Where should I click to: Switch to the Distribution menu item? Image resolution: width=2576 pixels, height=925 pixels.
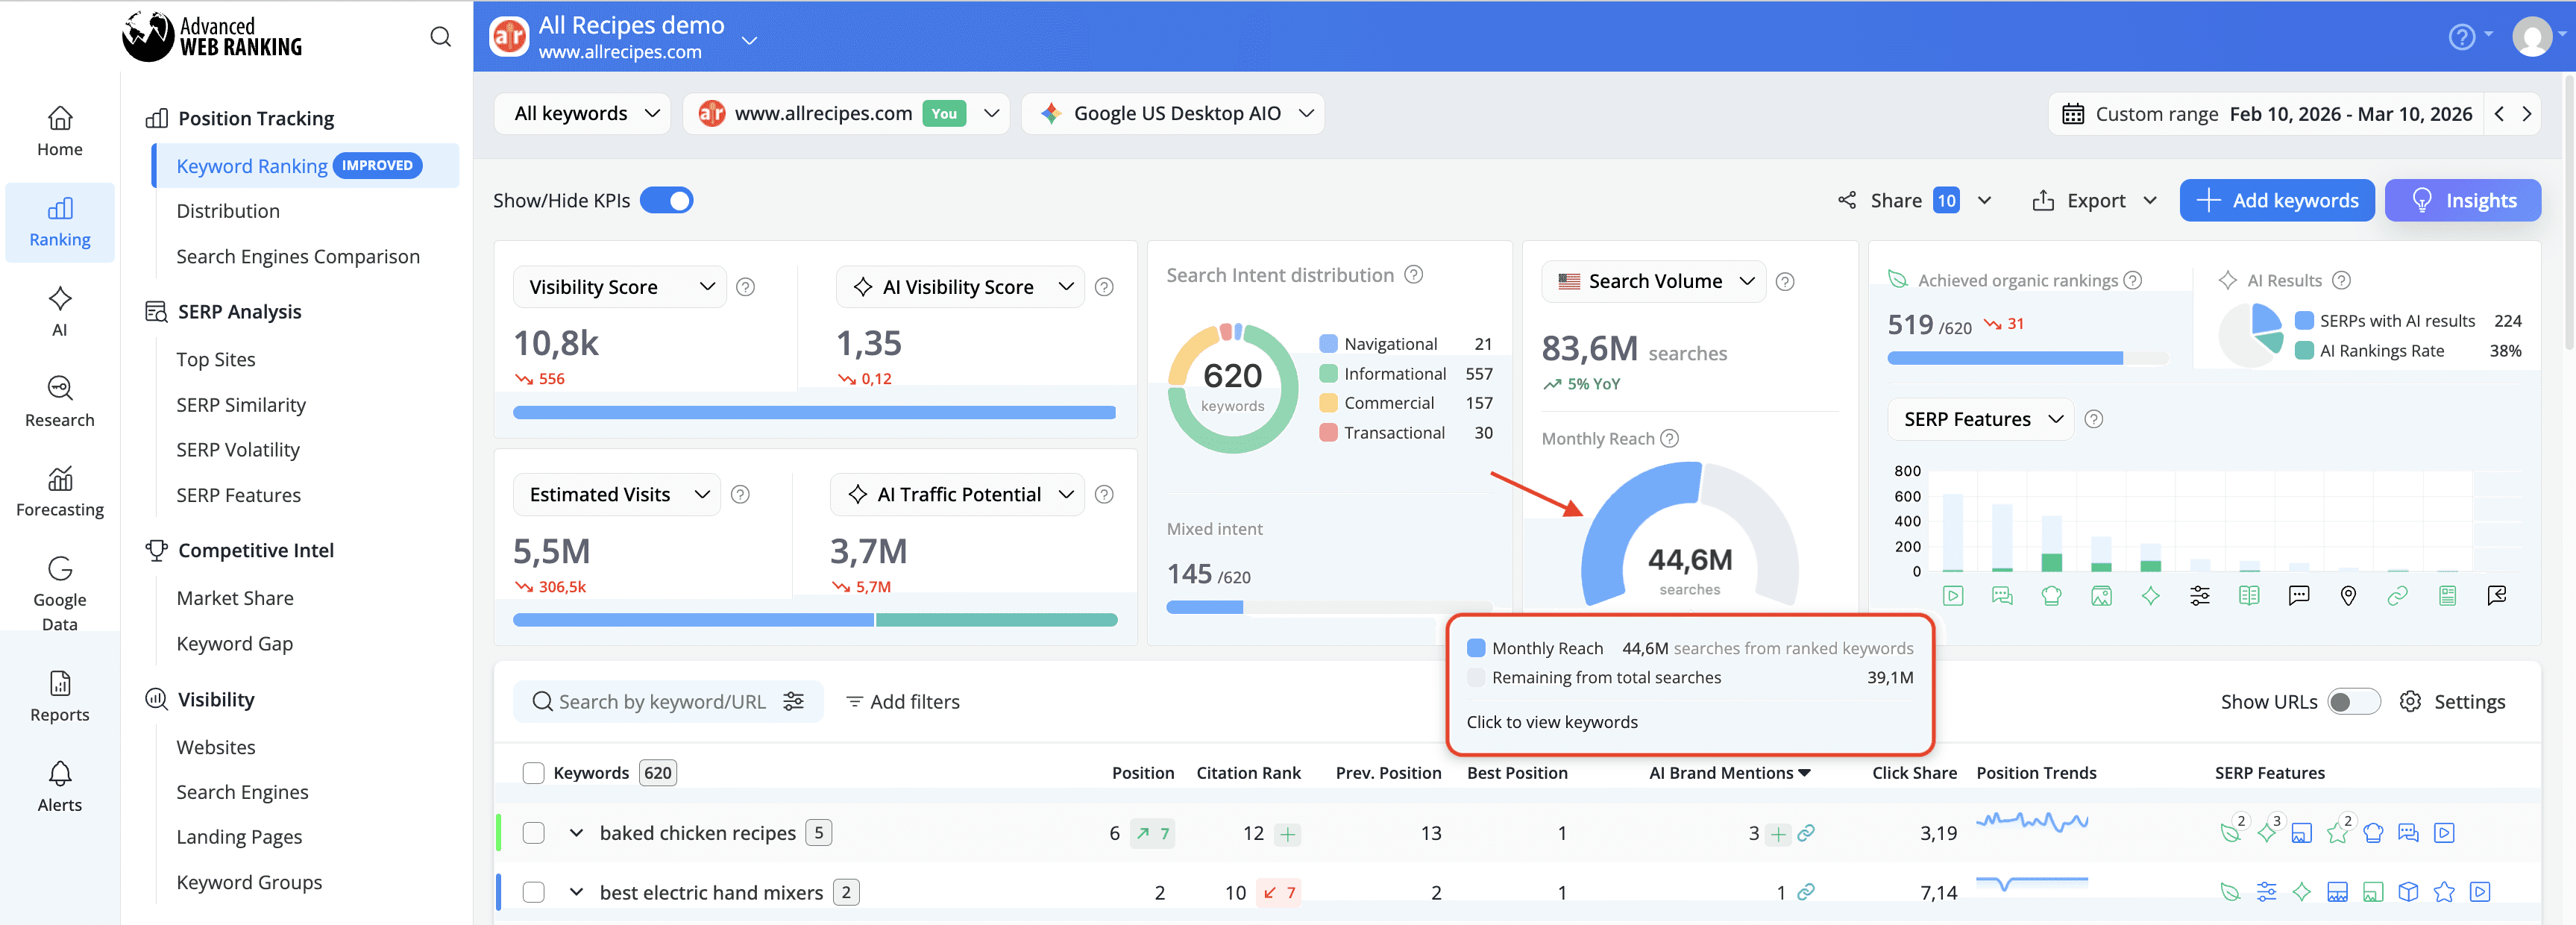coord(228,211)
